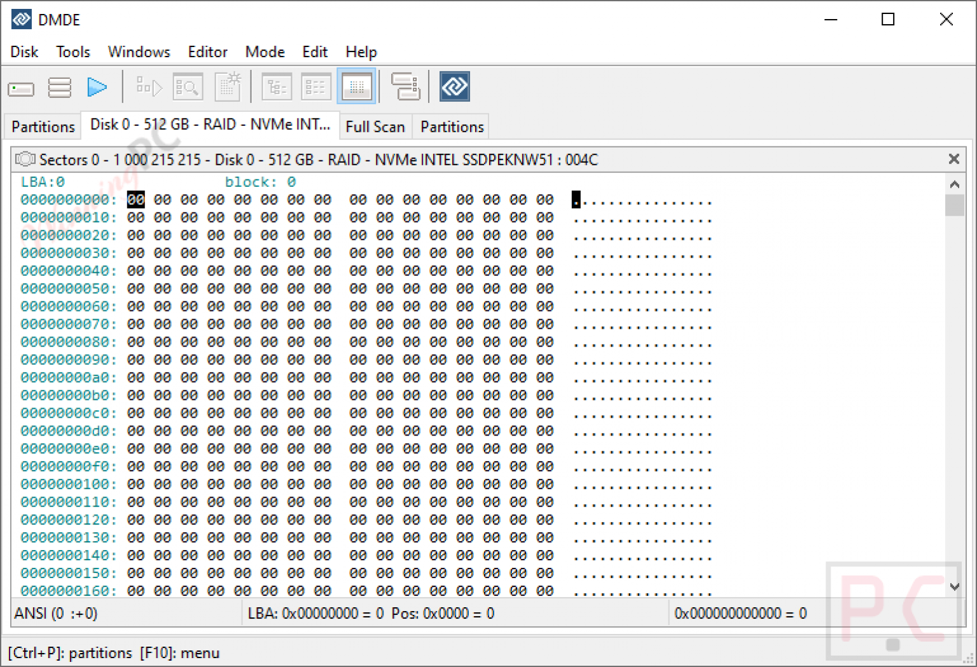
Task: Open the Mode menu
Action: [265, 52]
